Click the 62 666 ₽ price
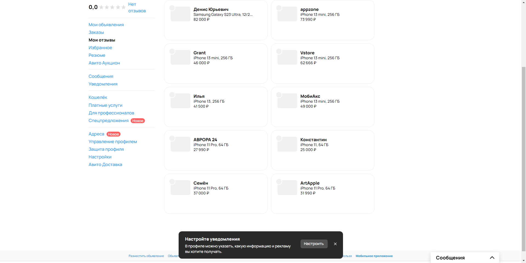 (308, 63)
